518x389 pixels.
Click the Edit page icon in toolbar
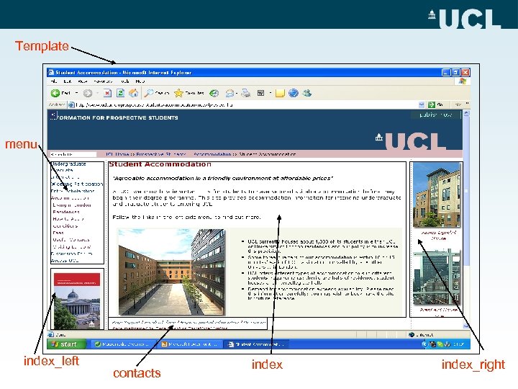[x=260, y=93]
